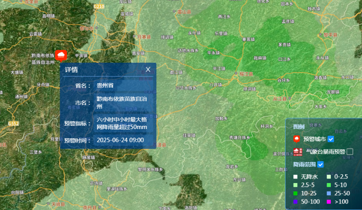Close the 详情 details popup
362x210 pixels.
coord(148,70)
